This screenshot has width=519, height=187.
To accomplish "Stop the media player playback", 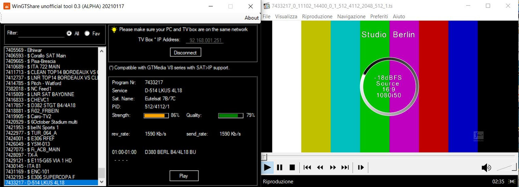I will pos(292,167).
